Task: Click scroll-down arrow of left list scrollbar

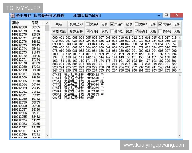Action: point(48,135)
